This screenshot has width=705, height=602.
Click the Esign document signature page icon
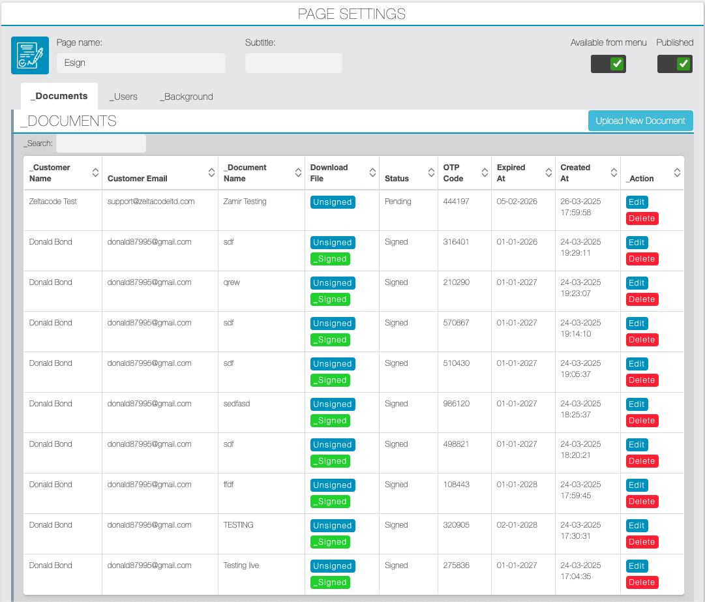30,55
